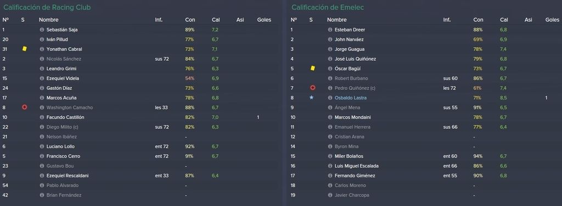Click red injury icon for Washington Camacho
Screen dimensions: 562x206
[x=24, y=107]
